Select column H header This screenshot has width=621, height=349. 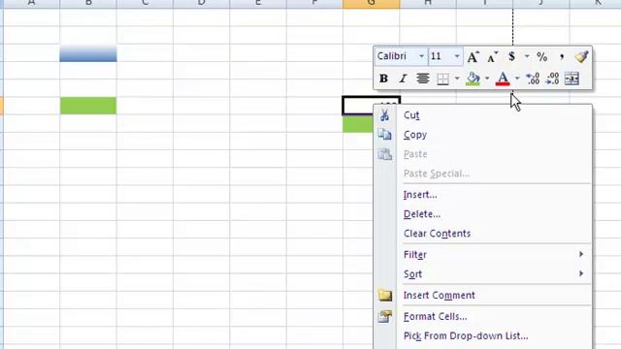[x=428, y=4]
